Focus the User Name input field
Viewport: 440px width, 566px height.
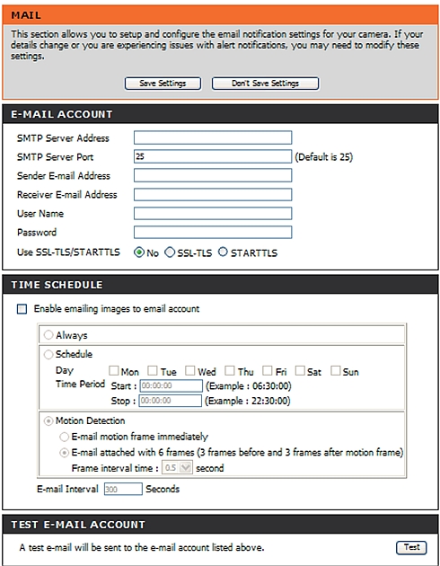(x=213, y=213)
